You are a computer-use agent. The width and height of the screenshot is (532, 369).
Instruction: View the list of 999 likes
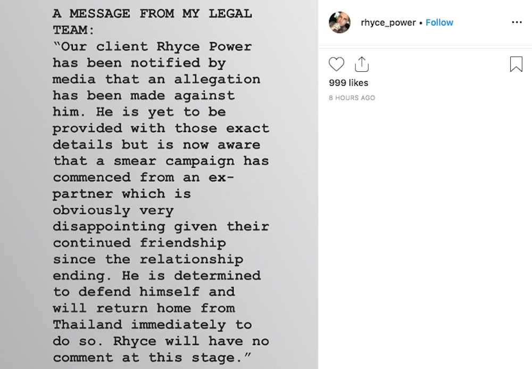(x=349, y=83)
